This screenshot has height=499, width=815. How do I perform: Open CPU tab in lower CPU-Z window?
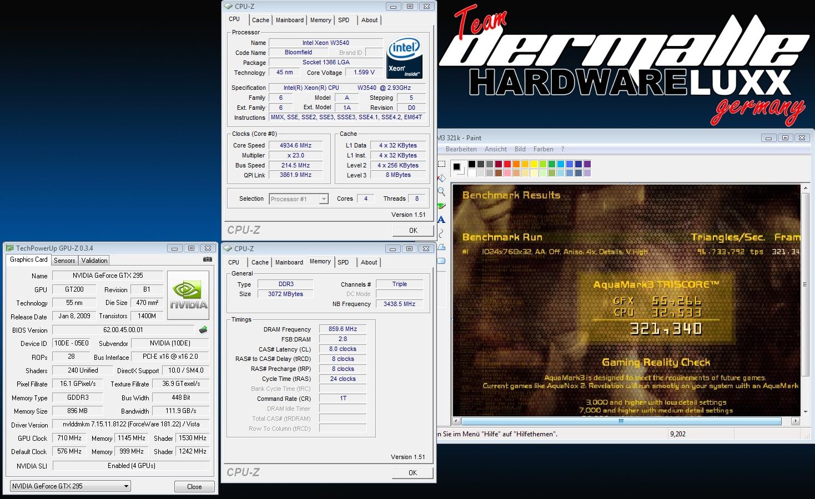point(234,262)
